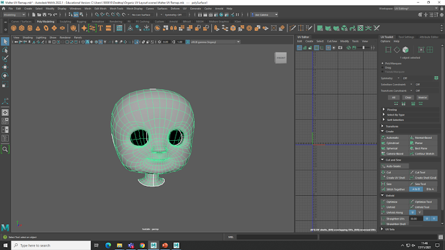The image size is (445, 250).
Task: Choose the Rotate tool in toolbox
Action: click(x=5, y=75)
